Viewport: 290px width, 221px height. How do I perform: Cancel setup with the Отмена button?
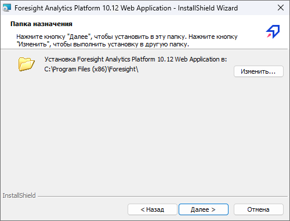tap(259, 209)
